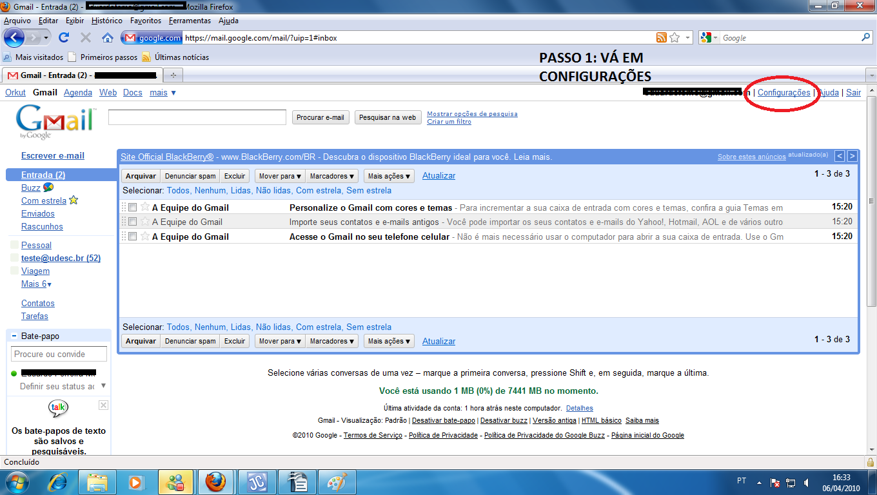The height and width of the screenshot is (495, 877).
Task: Click top Denunciar spam button
Action: 190,176
